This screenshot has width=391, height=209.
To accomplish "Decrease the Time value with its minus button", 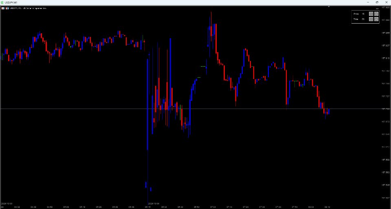I will [371, 19].
